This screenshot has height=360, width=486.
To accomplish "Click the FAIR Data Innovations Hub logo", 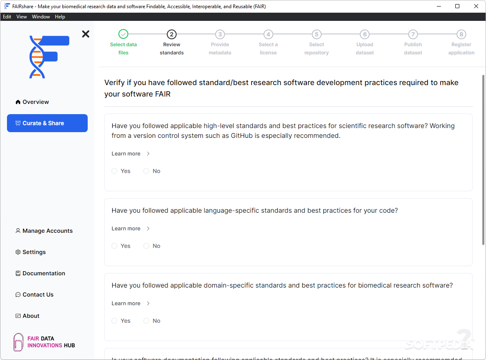I will (x=44, y=342).
